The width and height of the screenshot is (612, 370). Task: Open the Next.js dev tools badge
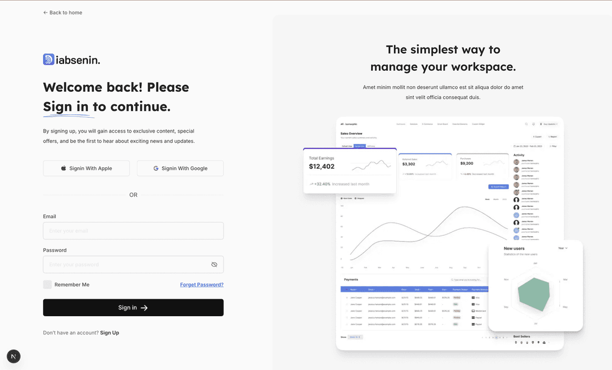click(x=14, y=356)
